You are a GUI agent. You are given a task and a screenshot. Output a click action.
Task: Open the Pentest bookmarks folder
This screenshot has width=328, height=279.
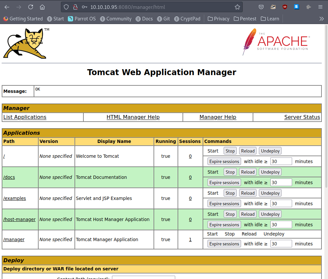pos(245,19)
